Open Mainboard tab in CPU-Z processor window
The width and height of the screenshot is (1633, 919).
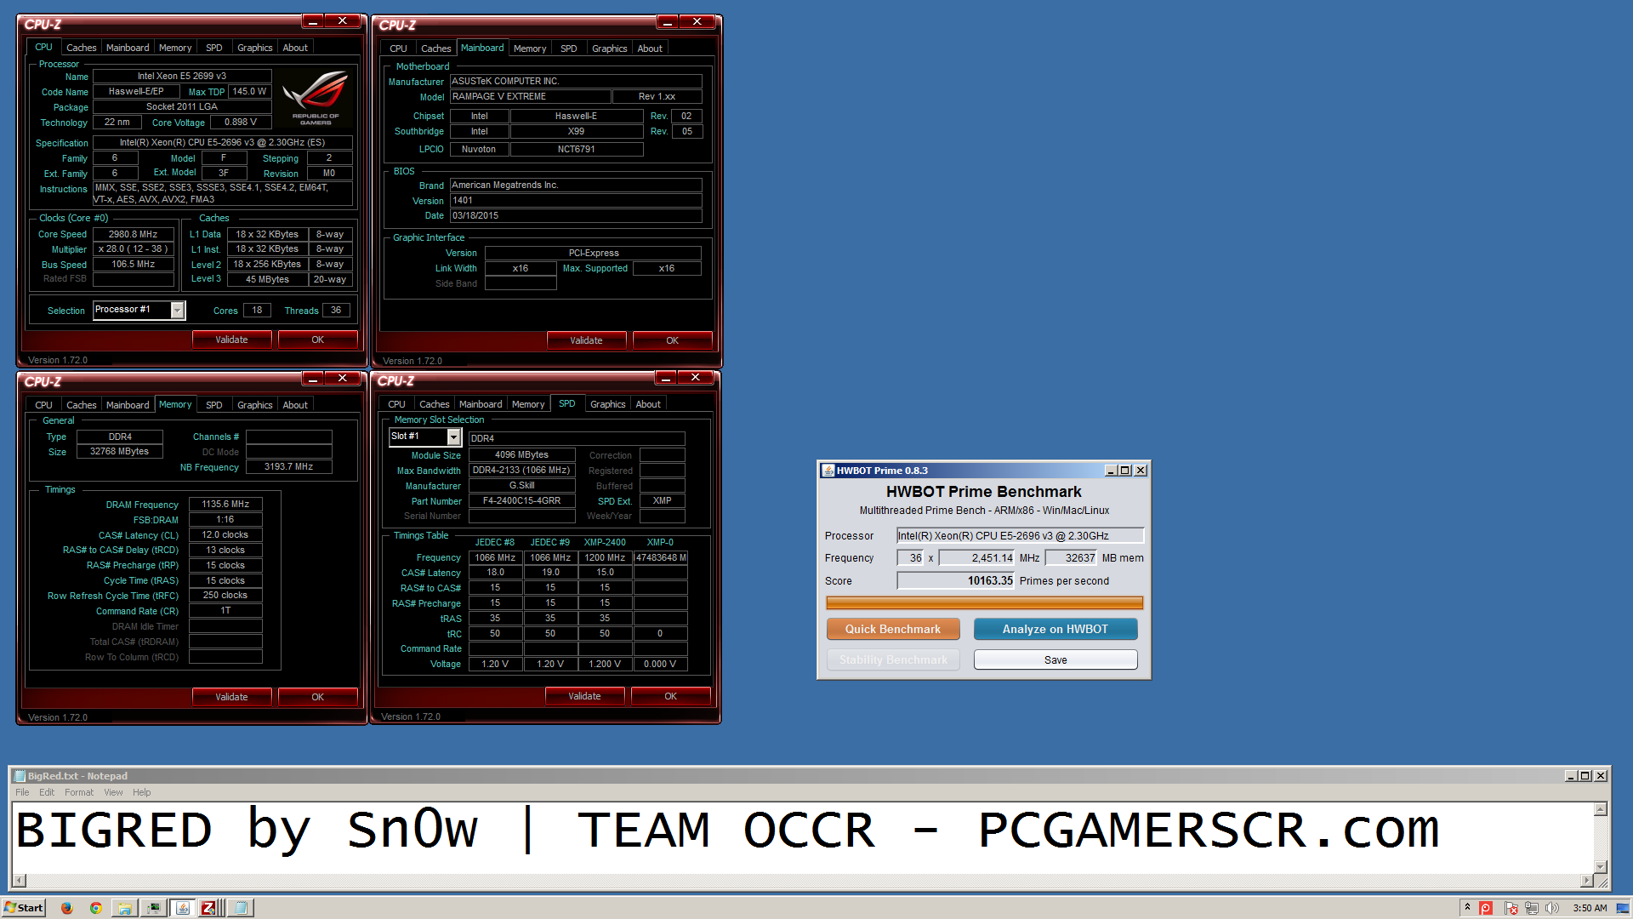coord(128,48)
